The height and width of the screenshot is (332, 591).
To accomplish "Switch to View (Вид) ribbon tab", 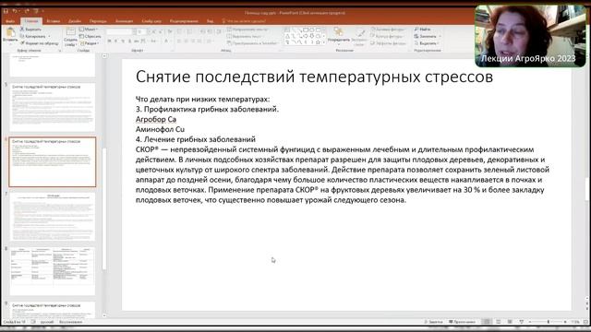I will [210, 21].
